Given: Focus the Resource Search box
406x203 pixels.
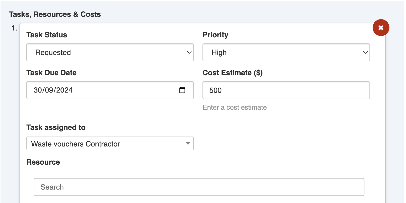Looking at the screenshot, I should click(x=199, y=187).
